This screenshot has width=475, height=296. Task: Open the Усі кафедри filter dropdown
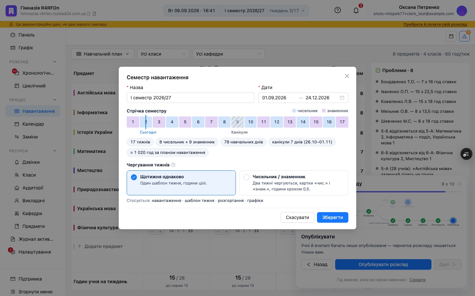[229, 54]
